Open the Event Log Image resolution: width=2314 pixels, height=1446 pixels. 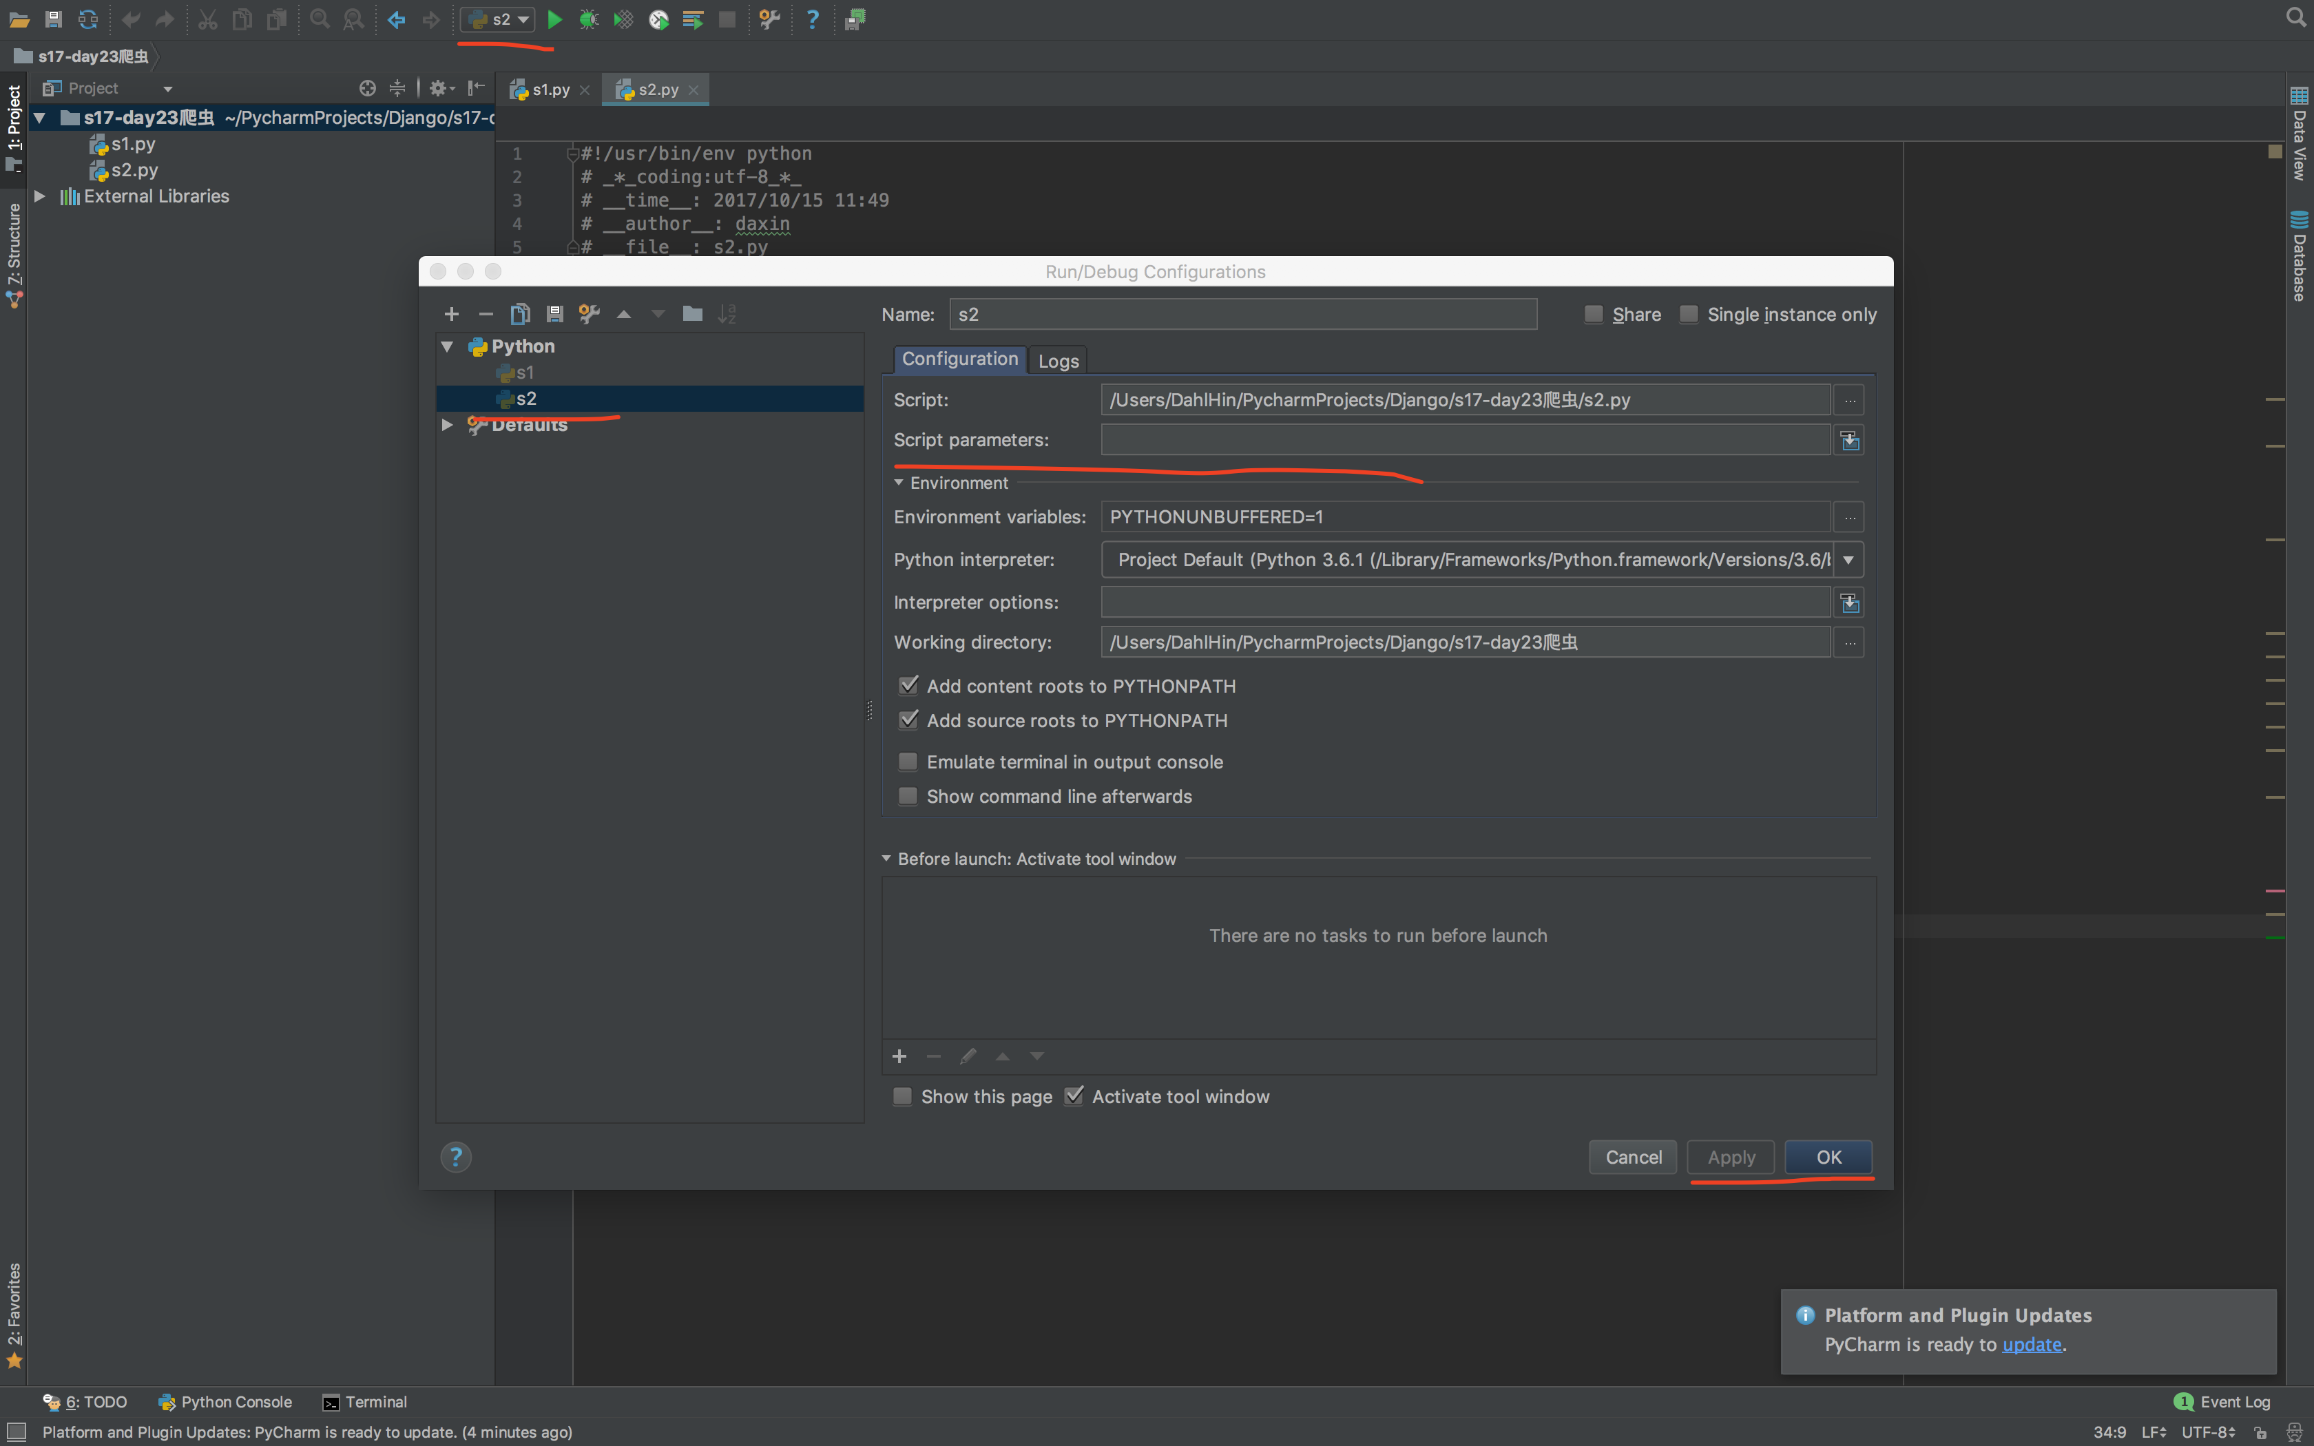2223,1402
